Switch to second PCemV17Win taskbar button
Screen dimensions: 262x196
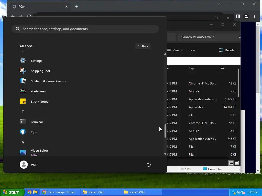tap(141, 192)
